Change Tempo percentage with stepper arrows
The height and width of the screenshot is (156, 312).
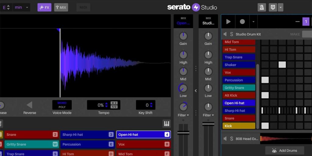point(106,105)
